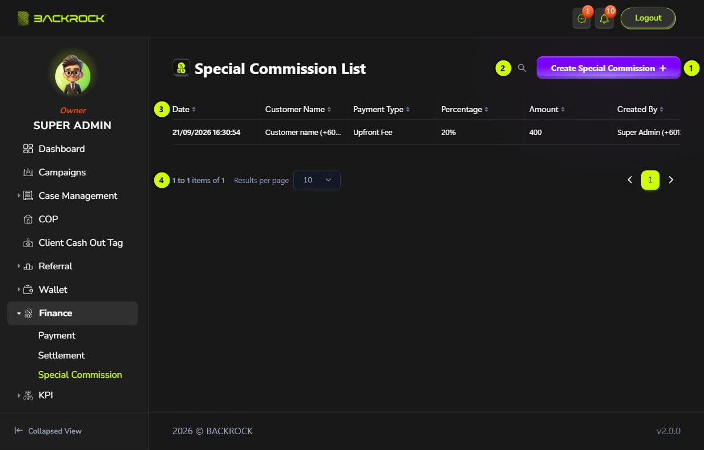
Task: Click the search magnifier icon
Action: (522, 68)
